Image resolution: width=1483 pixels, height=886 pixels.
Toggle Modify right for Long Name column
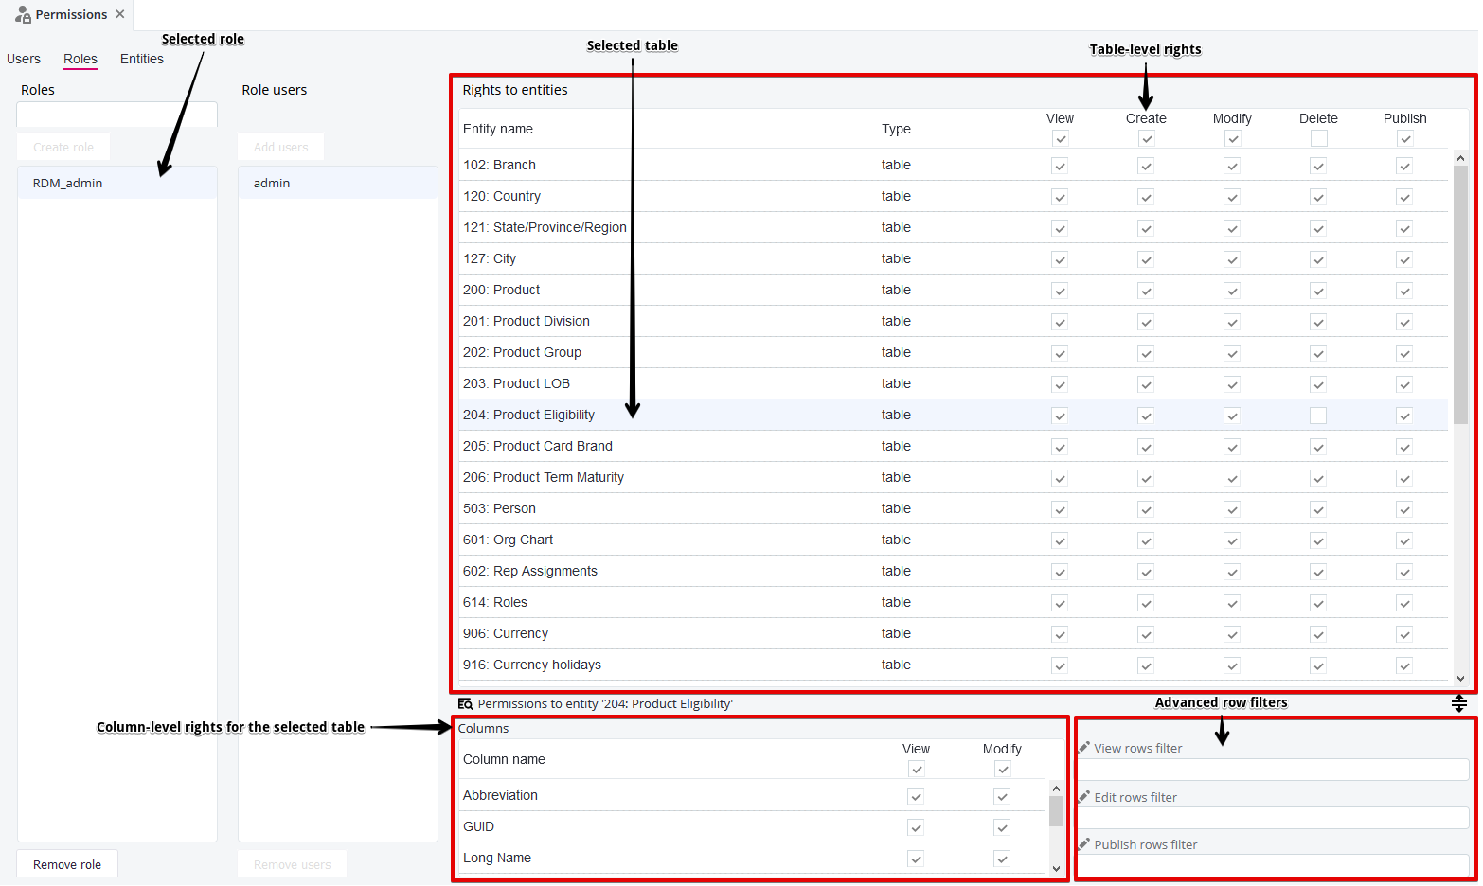(x=1002, y=859)
